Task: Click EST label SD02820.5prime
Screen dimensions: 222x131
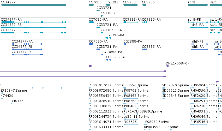Action: (176, 85)
